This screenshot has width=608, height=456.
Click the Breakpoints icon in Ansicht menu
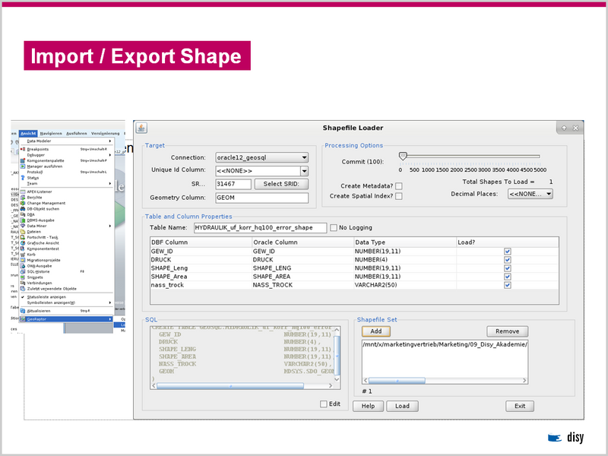tap(23, 150)
